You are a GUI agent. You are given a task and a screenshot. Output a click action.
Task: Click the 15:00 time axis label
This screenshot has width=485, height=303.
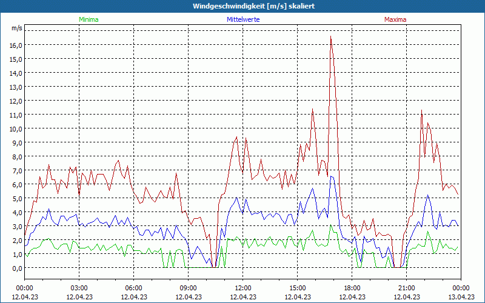297,288
